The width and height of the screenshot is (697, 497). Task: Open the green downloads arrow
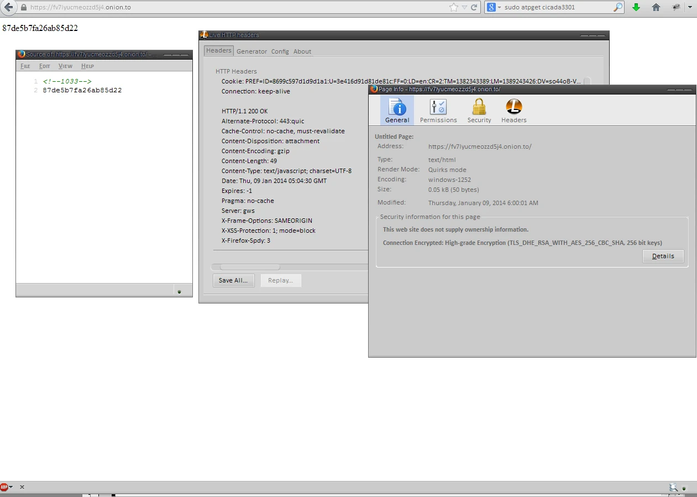[x=636, y=7]
